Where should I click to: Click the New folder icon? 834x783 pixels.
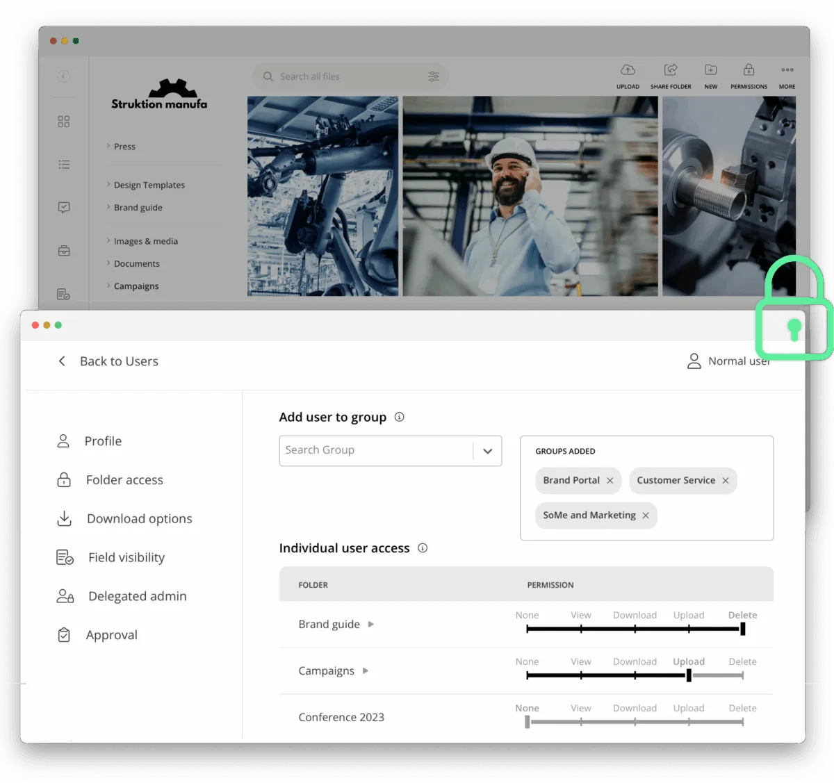pos(711,69)
